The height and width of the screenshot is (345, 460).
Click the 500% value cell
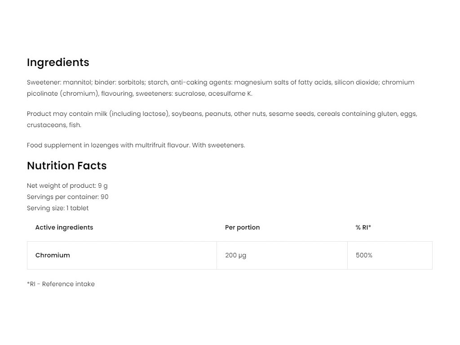click(x=364, y=255)
